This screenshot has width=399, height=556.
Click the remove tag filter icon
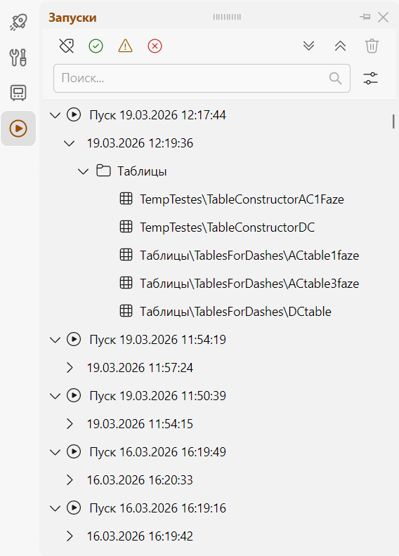click(67, 46)
